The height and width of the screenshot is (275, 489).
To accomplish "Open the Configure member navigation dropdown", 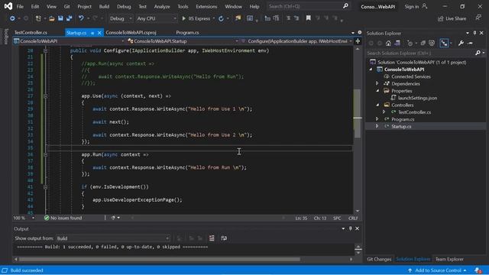I will click(297, 41).
